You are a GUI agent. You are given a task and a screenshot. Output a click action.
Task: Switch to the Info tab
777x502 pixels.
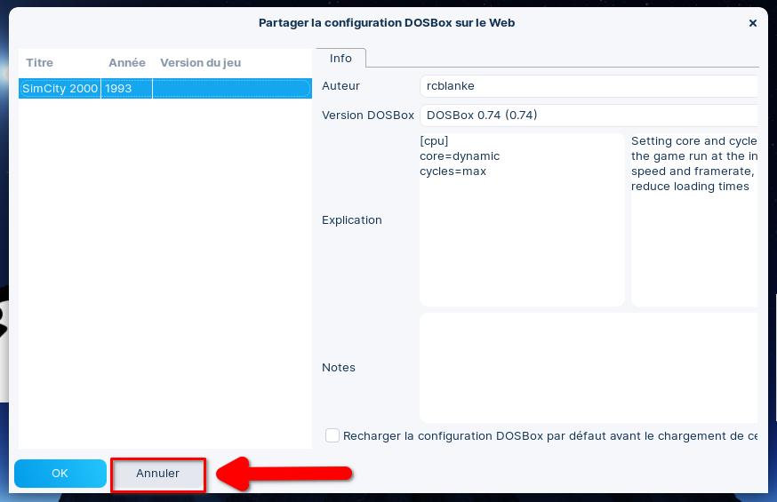(x=340, y=58)
